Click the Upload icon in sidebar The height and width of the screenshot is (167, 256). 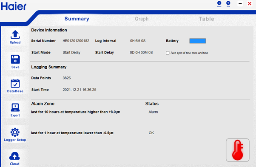tap(15, 34)
